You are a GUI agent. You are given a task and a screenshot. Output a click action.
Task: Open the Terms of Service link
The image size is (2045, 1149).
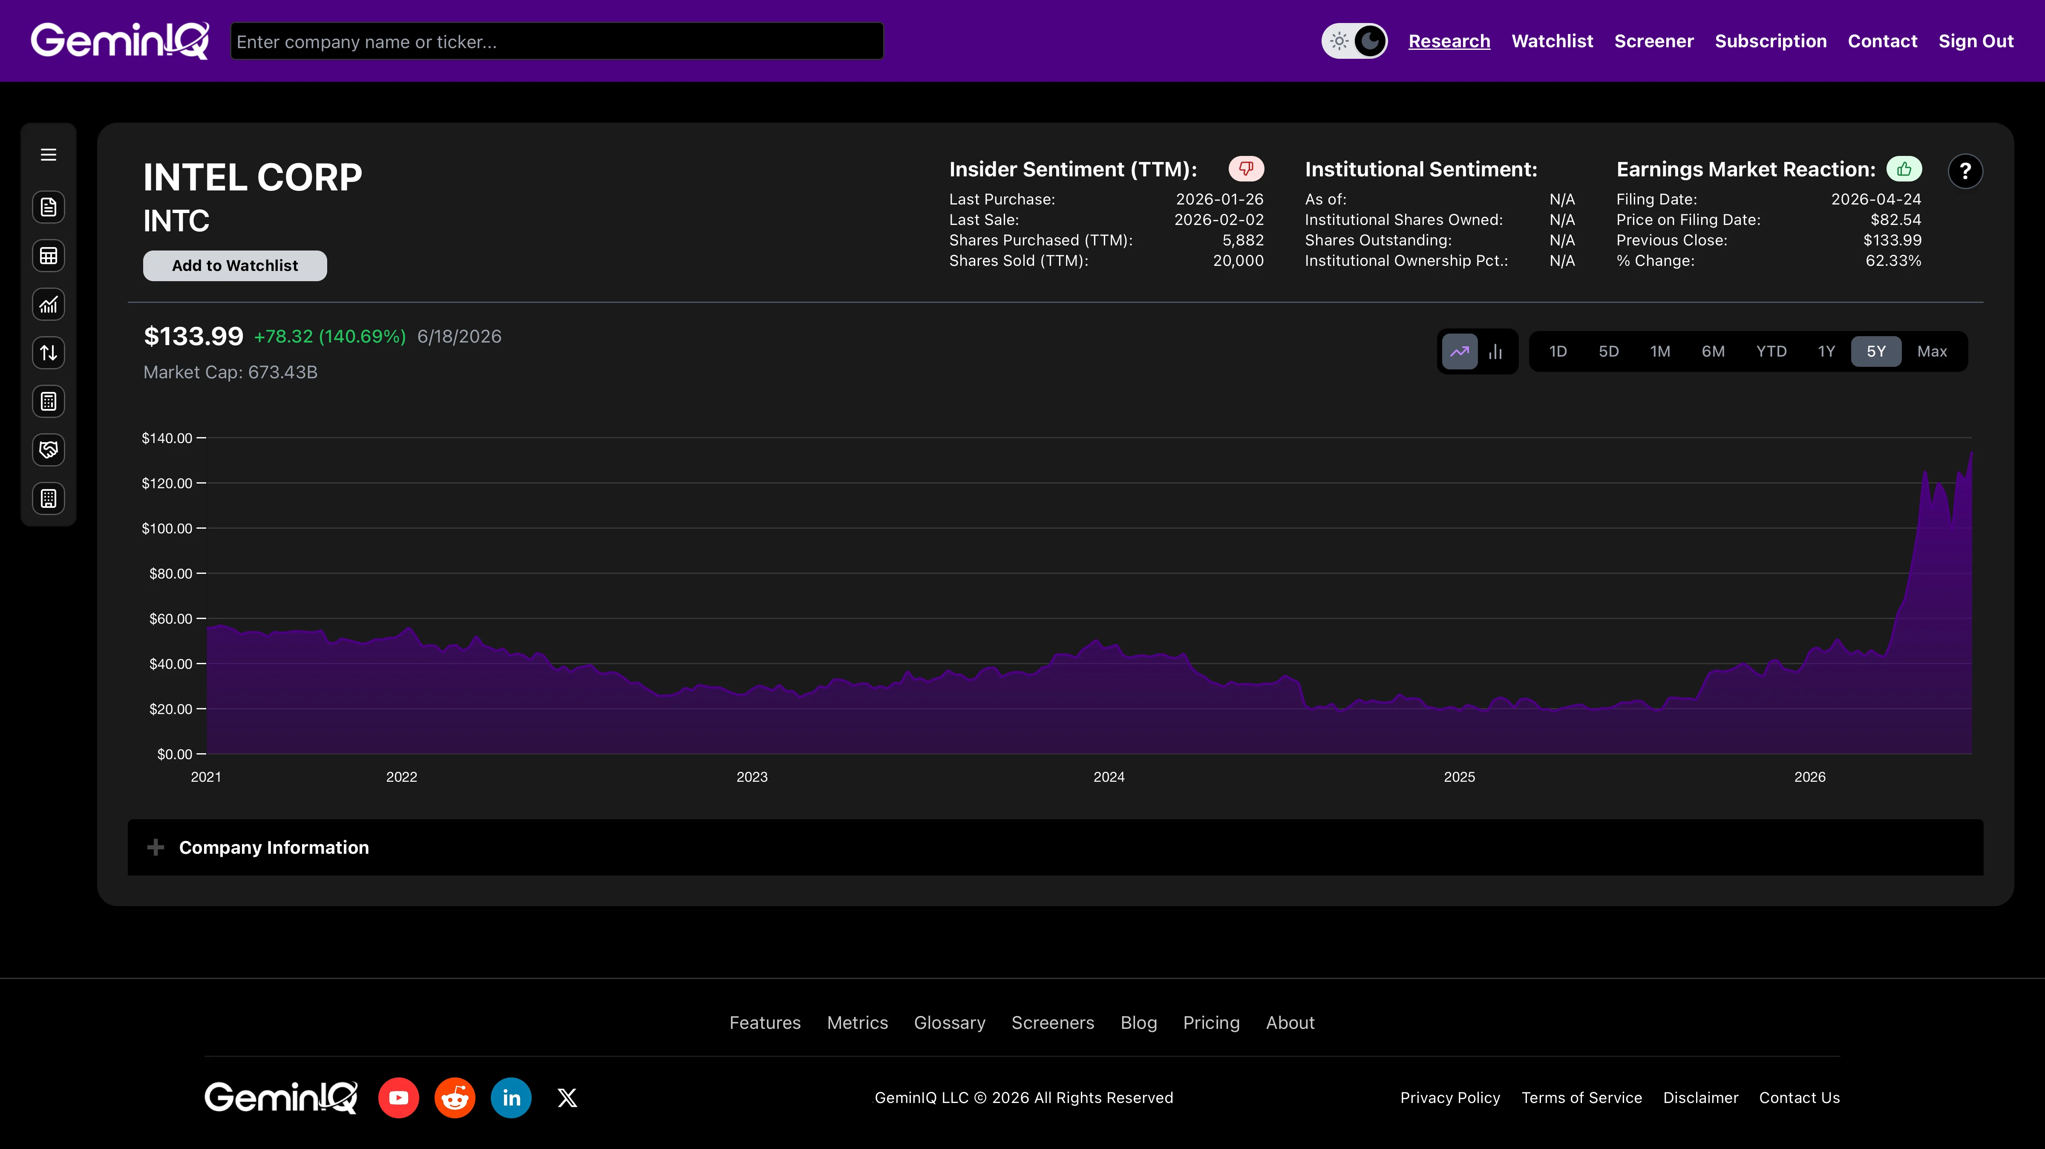pos(1581,1097)
